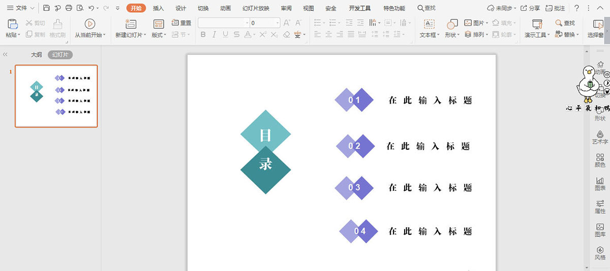The width and height of the screenshot is (610, 271).
Task: Toggle Italic formatting
Action: 214,35
